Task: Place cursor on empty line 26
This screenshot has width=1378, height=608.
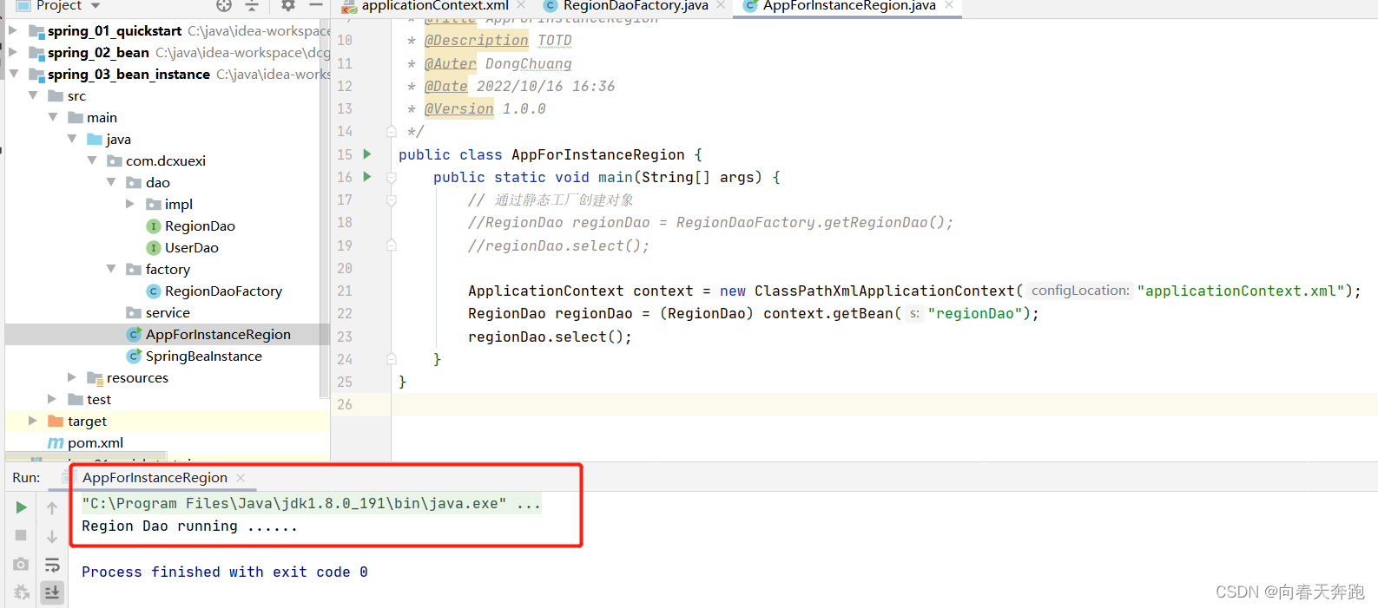Action: (884, 405)
